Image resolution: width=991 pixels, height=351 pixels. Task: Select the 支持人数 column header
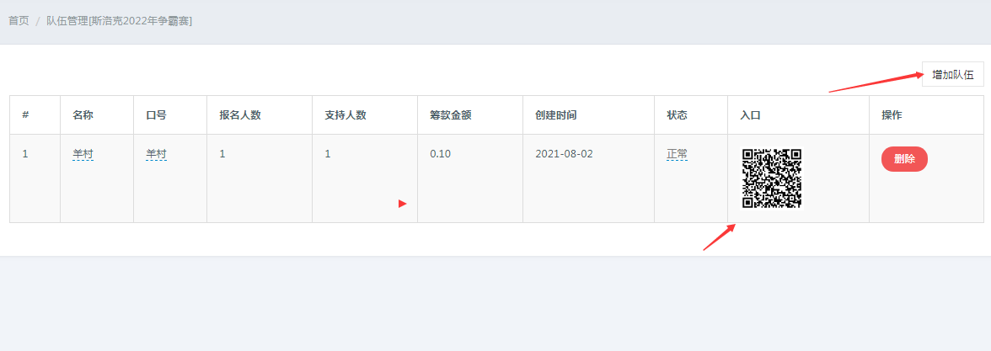tap(346, 114)
